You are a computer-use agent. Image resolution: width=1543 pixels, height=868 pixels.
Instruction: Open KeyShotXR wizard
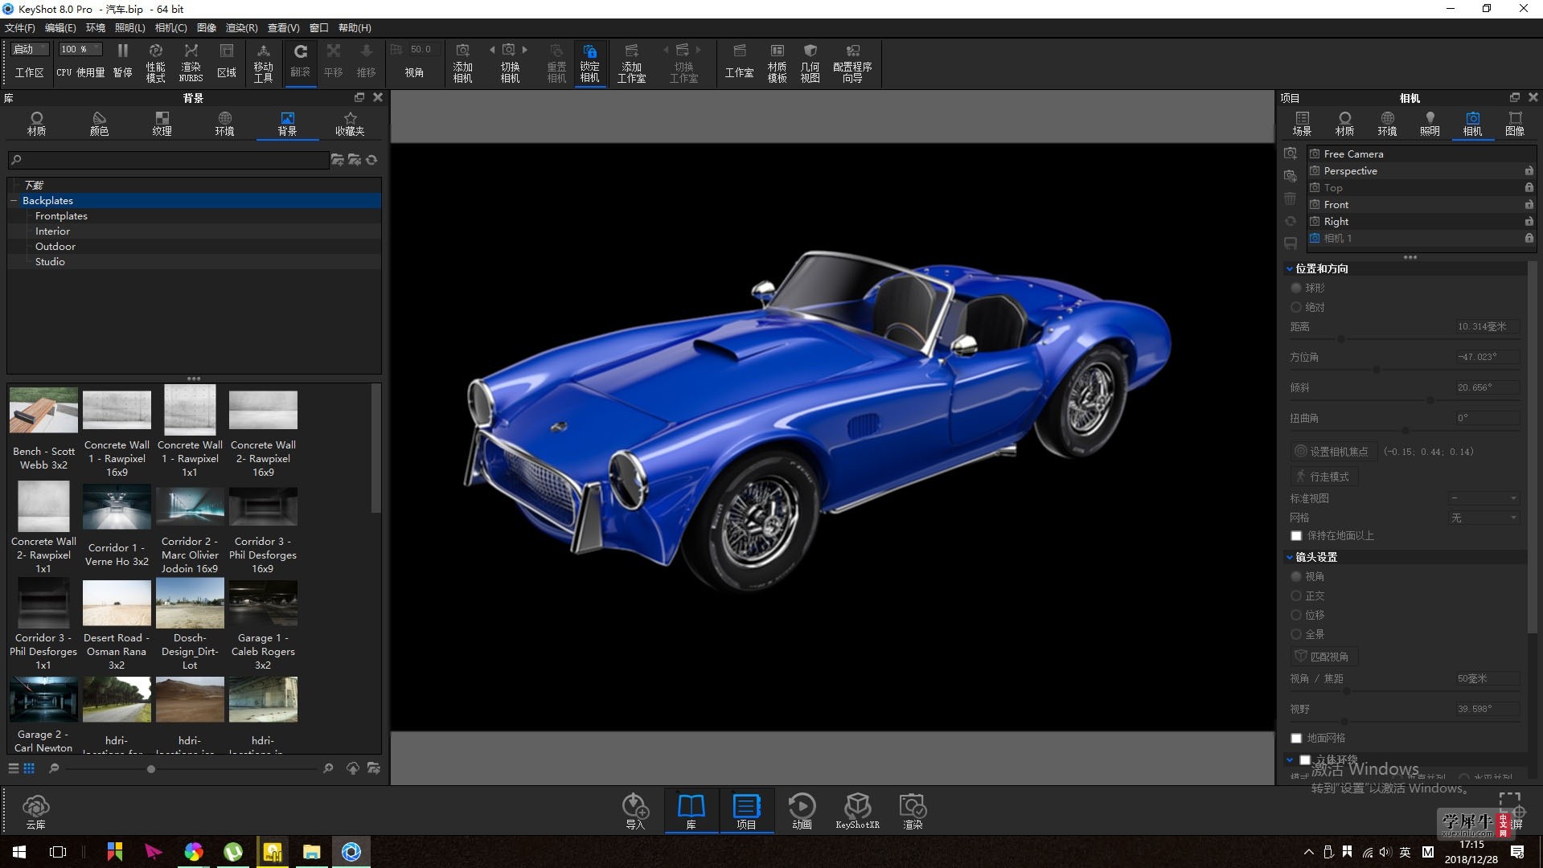[857, 811]
